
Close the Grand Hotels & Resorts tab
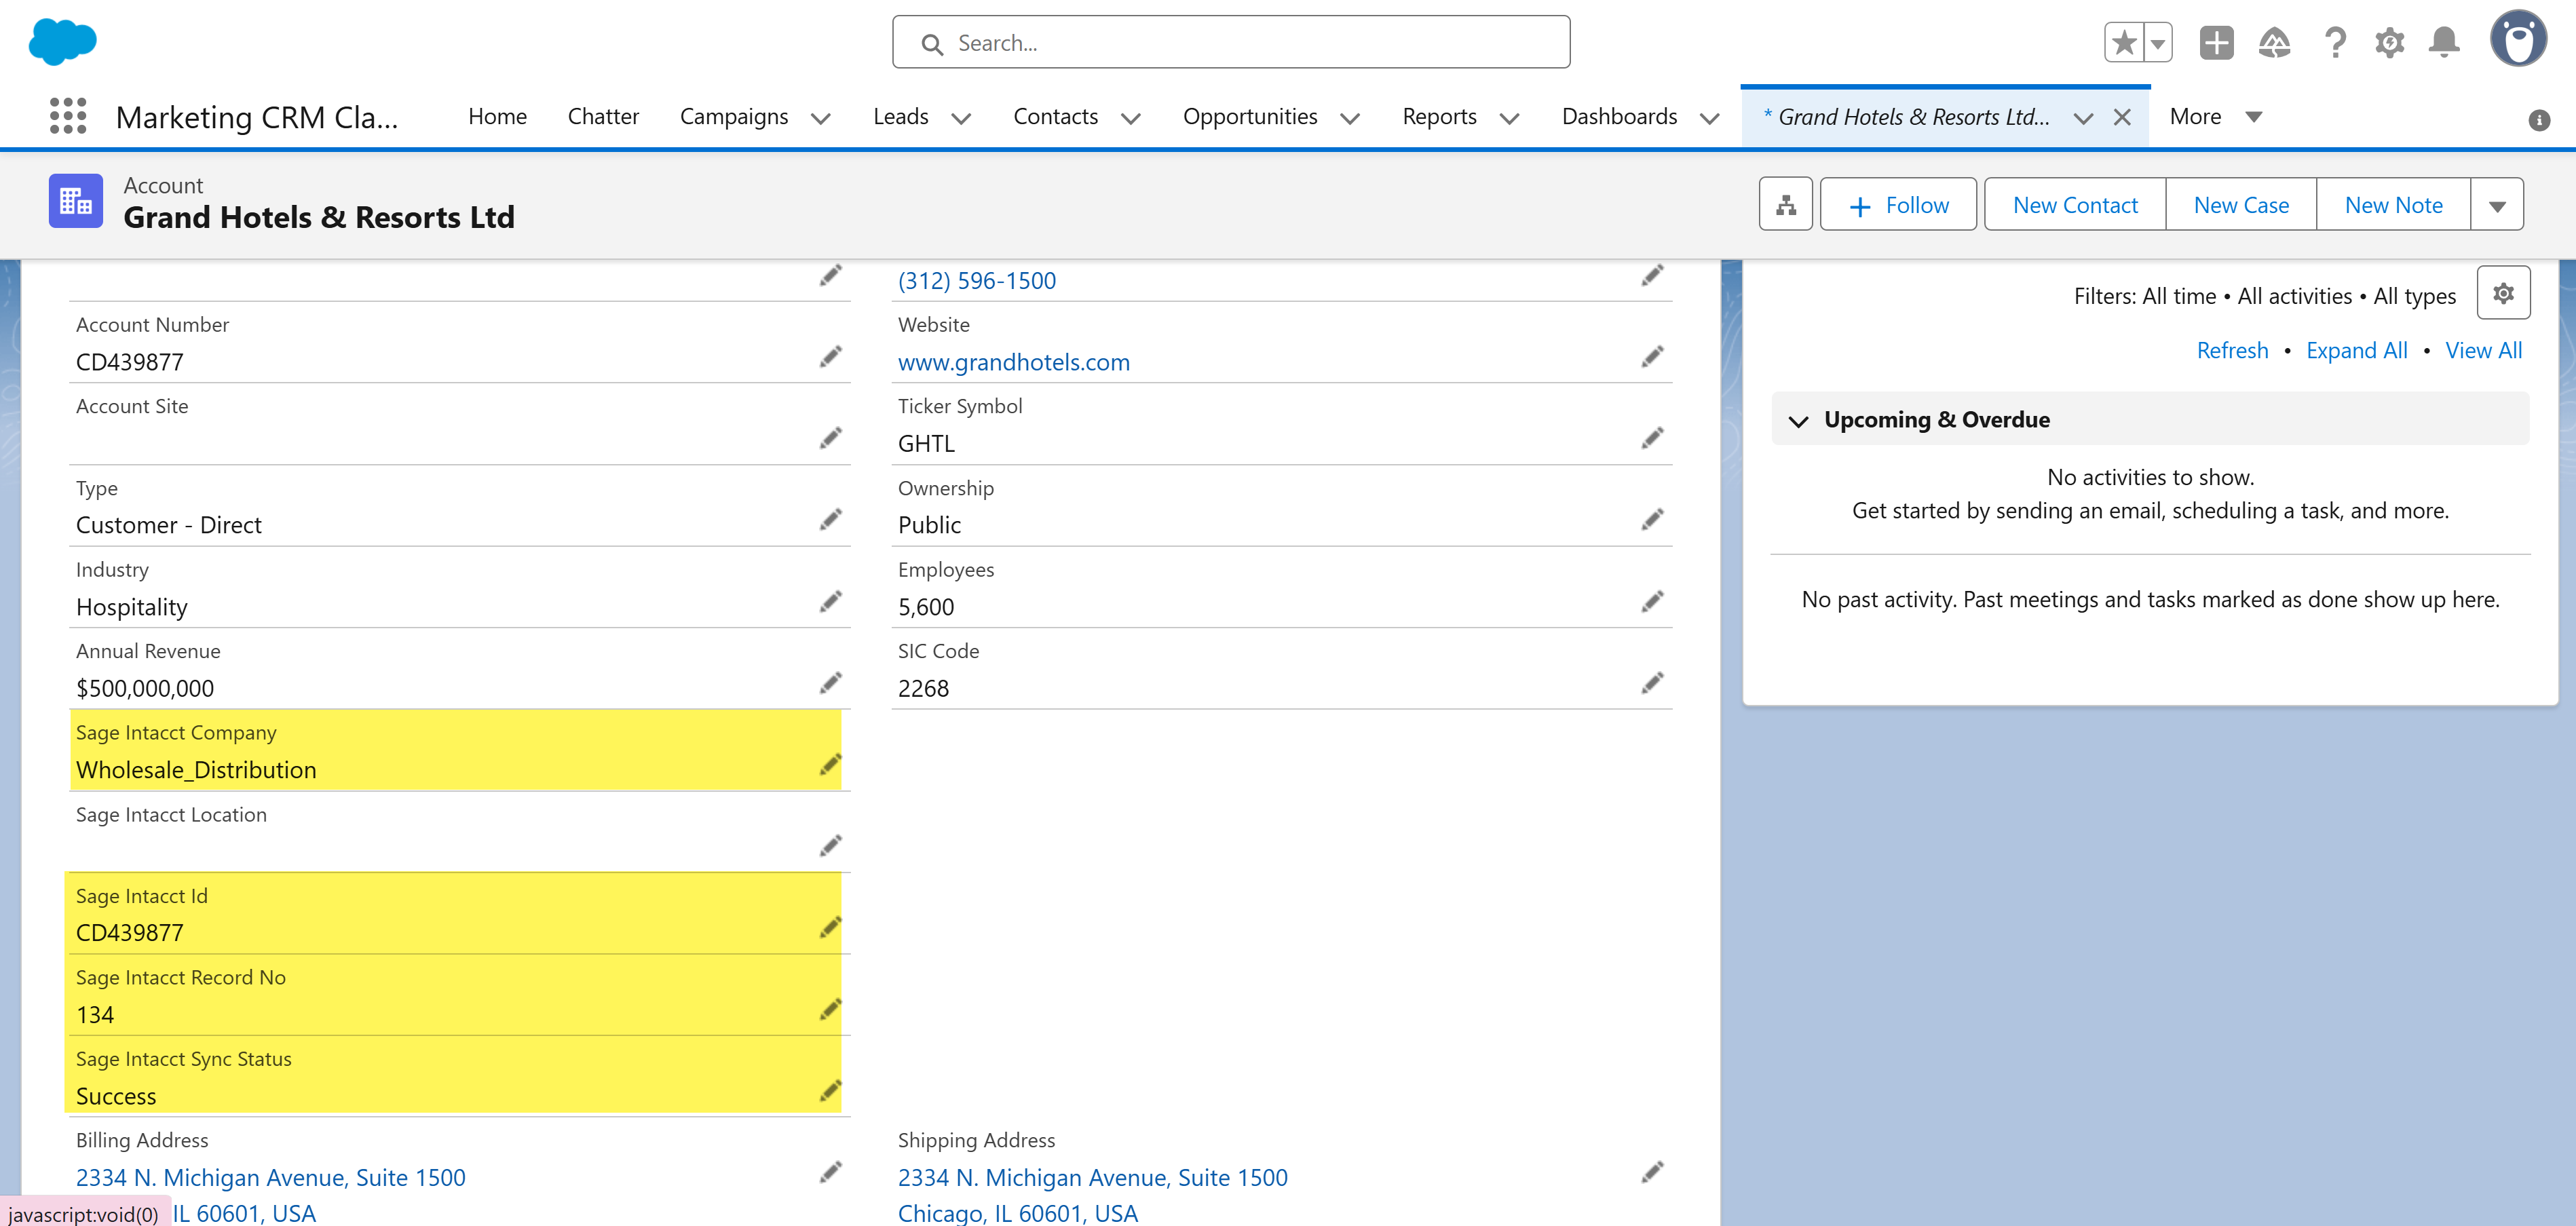click(x=2121, y=117)
